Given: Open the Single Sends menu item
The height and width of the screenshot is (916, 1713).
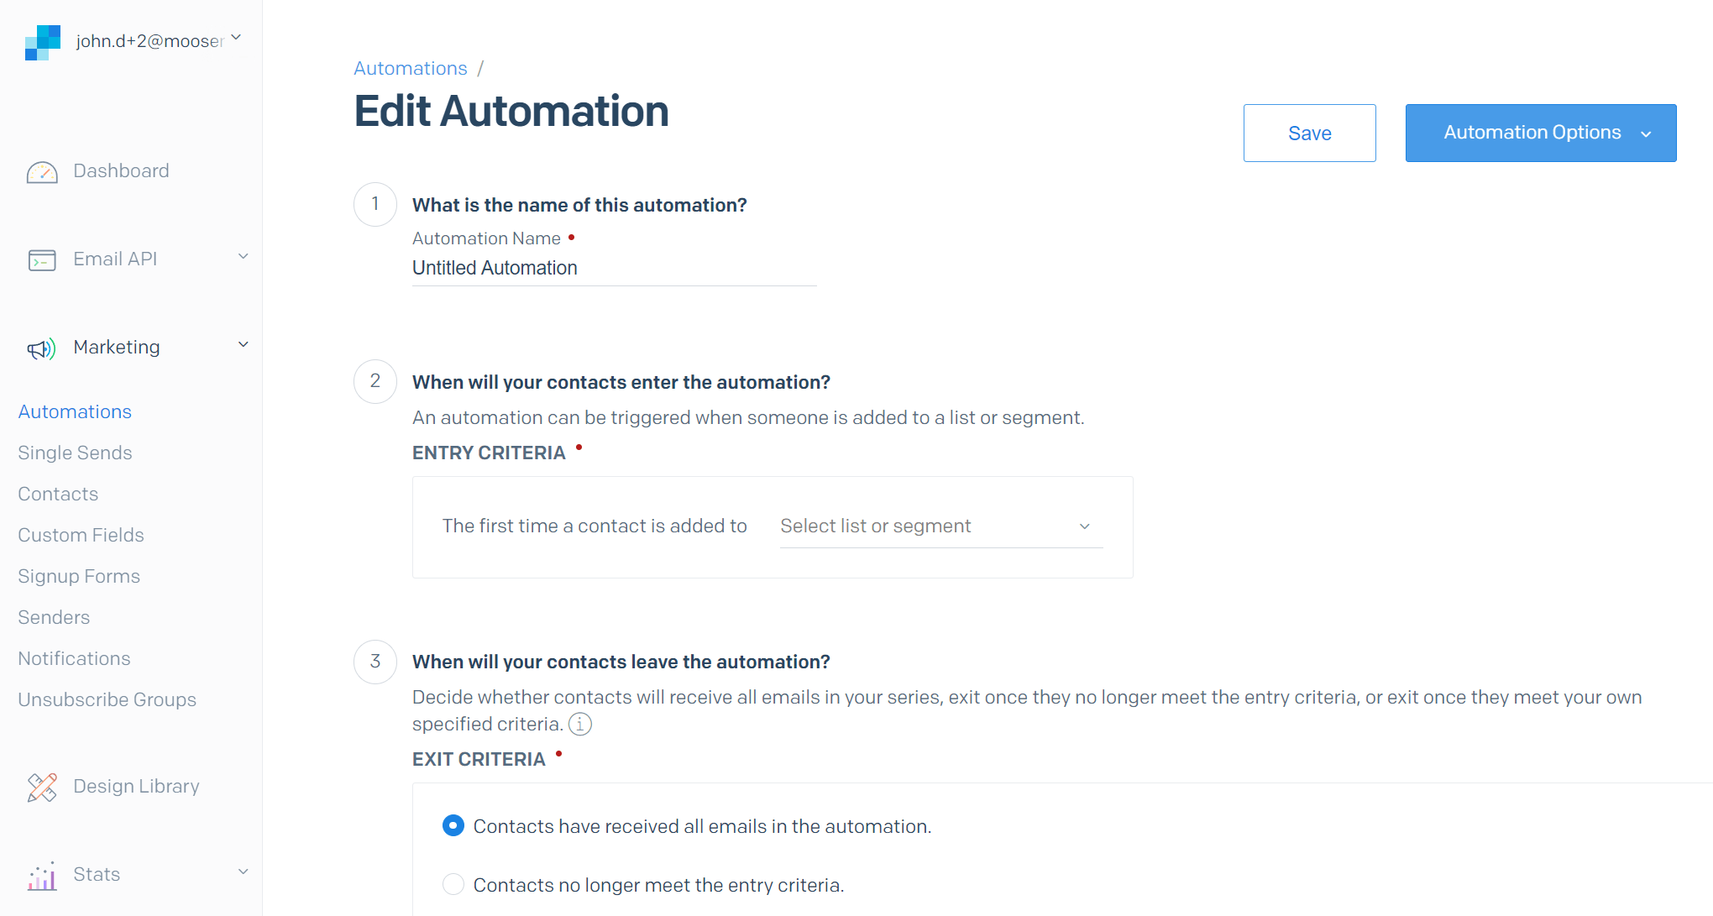Looking at the screenshot, I should tap(75, 453).
